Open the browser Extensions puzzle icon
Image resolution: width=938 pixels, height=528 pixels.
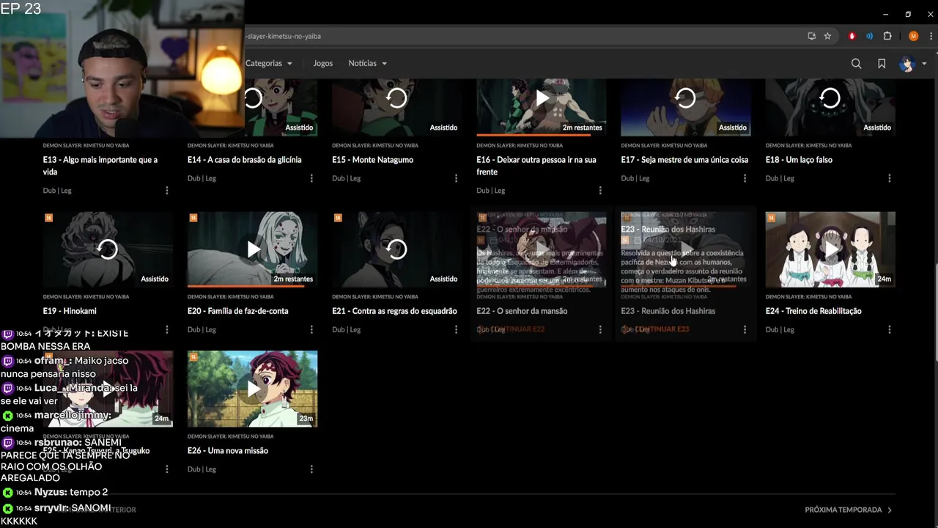[x=887, y=36]
